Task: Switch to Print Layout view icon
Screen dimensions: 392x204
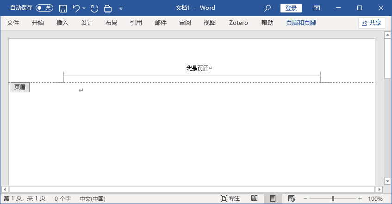Action: 273,198
